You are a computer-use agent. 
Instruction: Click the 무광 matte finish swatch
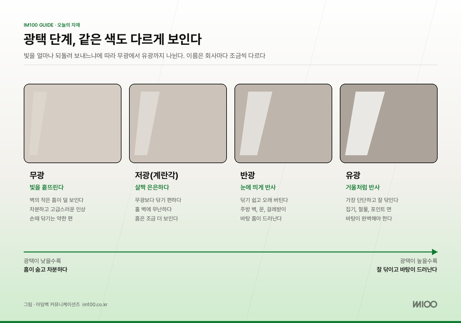(x=72, y=123)
